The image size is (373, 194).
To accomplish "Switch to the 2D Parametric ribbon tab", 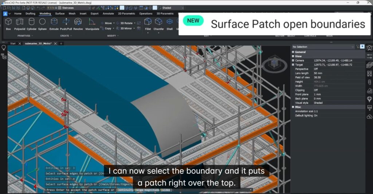I will tap(126, 13).
